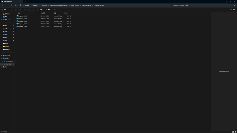Open the 新建 (New) dropdown
Screen dimensions: 237x133
tap(4, 10)
